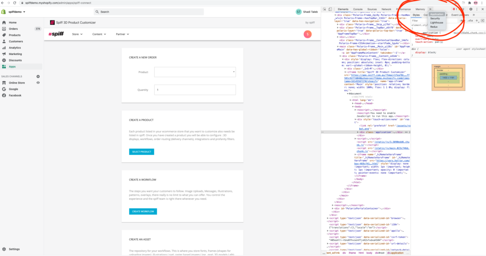Viewport: 486px width, 256px height.
Task: Choose Lighthouse from the overflow menu
Action: point(437,23)
